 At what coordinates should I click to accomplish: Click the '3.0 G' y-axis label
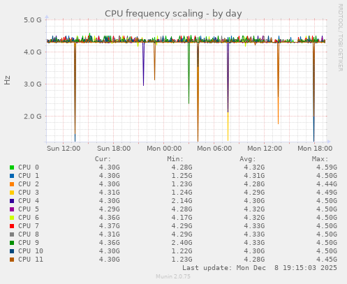click(33, 84)
